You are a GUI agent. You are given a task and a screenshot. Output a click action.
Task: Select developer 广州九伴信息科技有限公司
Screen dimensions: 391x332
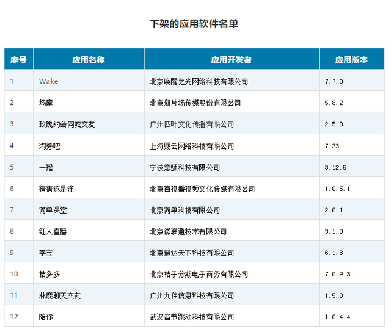click(192, 295)
